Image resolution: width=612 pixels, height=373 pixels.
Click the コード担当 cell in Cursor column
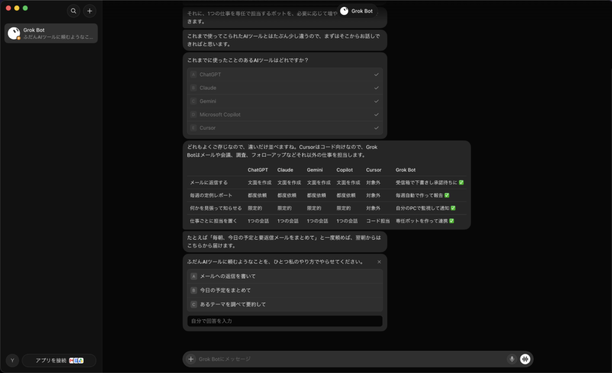point(378,221)
